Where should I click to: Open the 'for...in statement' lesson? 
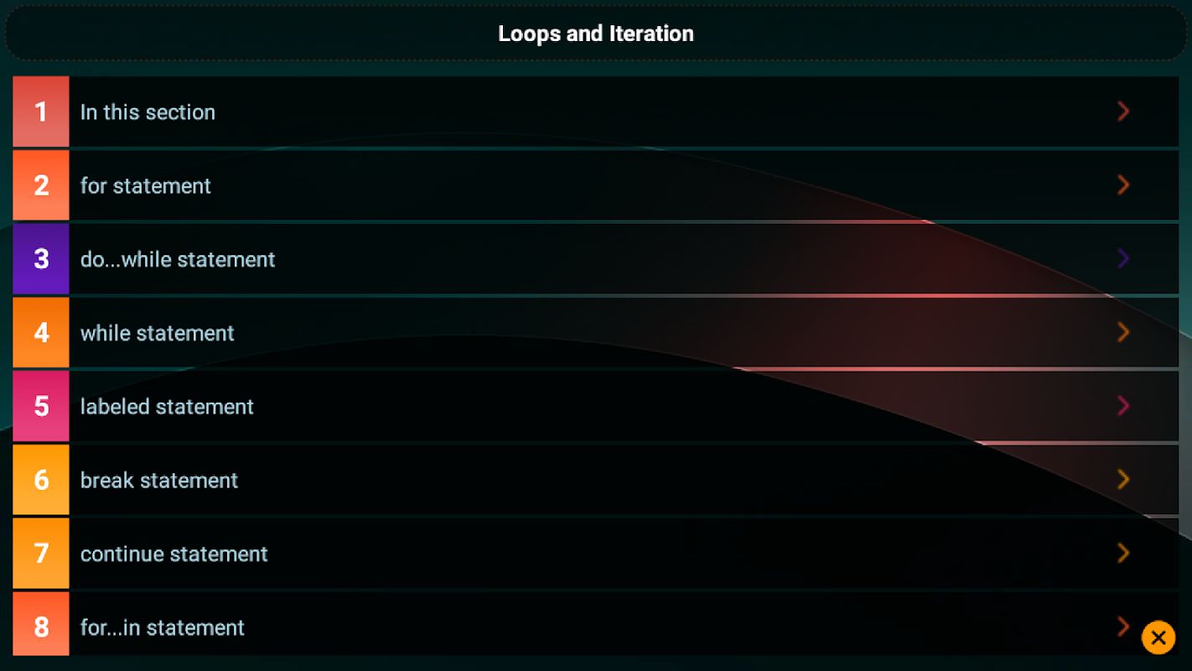click(163, 627)
